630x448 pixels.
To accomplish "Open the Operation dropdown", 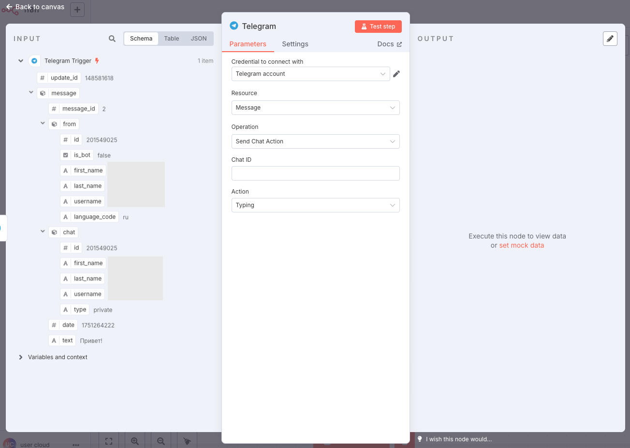I will click(315, 141).
